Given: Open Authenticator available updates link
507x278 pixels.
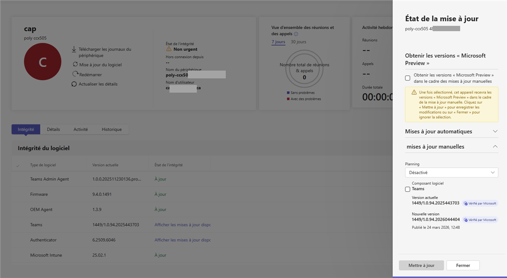Looking at the screenshot, I should (182, 240).
